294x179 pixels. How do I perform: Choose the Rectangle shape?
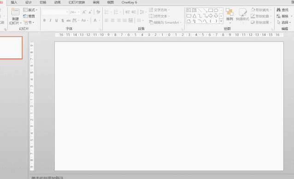pos(211,10)
